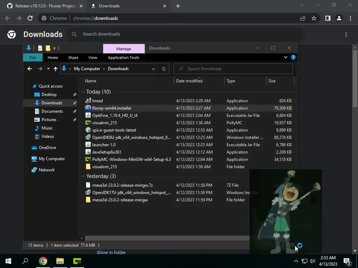This screenshot has height=268, width=358.
Task: Open downloads page more actions menu
Action: pos(346,35)
